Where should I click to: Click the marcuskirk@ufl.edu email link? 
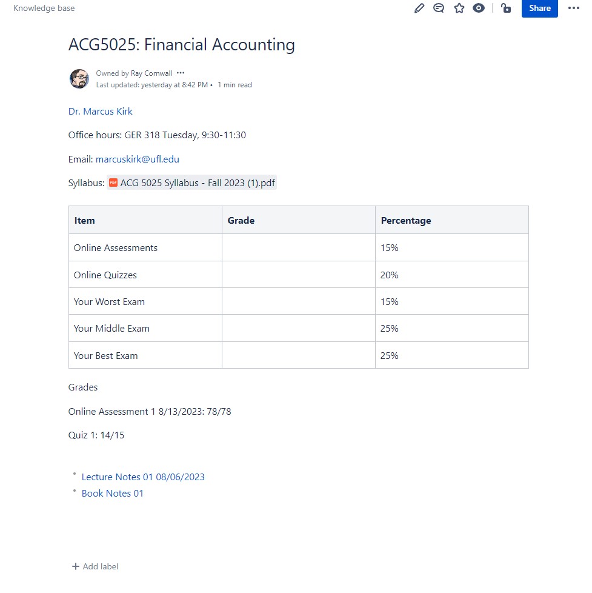pos(137,159)
